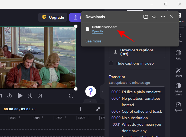Open the downloads folder icon

pos(146,17)
